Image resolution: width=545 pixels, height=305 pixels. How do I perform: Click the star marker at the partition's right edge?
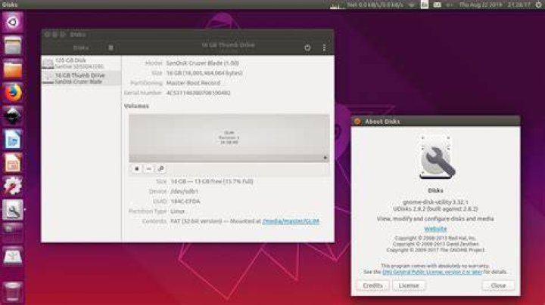(x=325, y=158)
